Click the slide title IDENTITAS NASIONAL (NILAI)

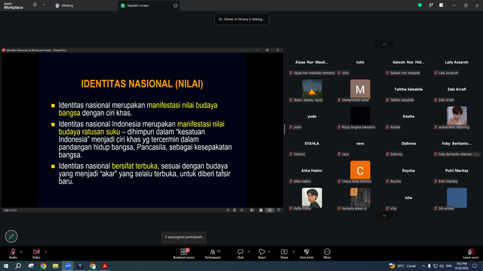click(142, 84)
